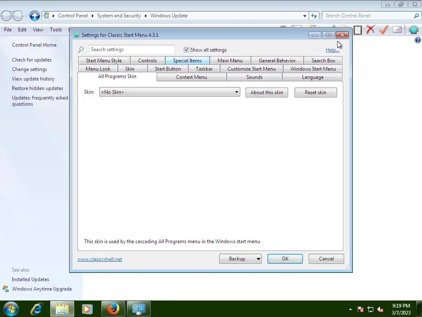Image resolution: width=422 pixels, height=317 pixels.
Task: Open the Main Menu tab
Action: (x=230, y=60)
